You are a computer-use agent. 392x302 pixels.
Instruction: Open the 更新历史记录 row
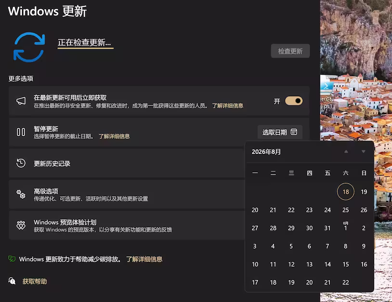127,163
